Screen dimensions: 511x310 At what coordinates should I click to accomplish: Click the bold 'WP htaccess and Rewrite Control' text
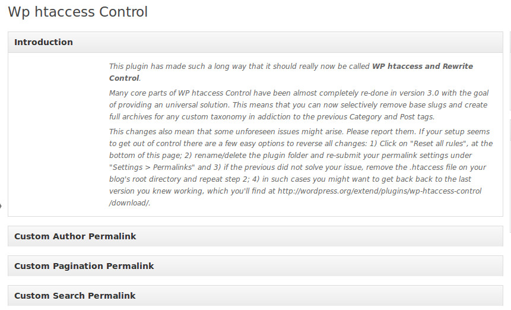tap(422, 67)
